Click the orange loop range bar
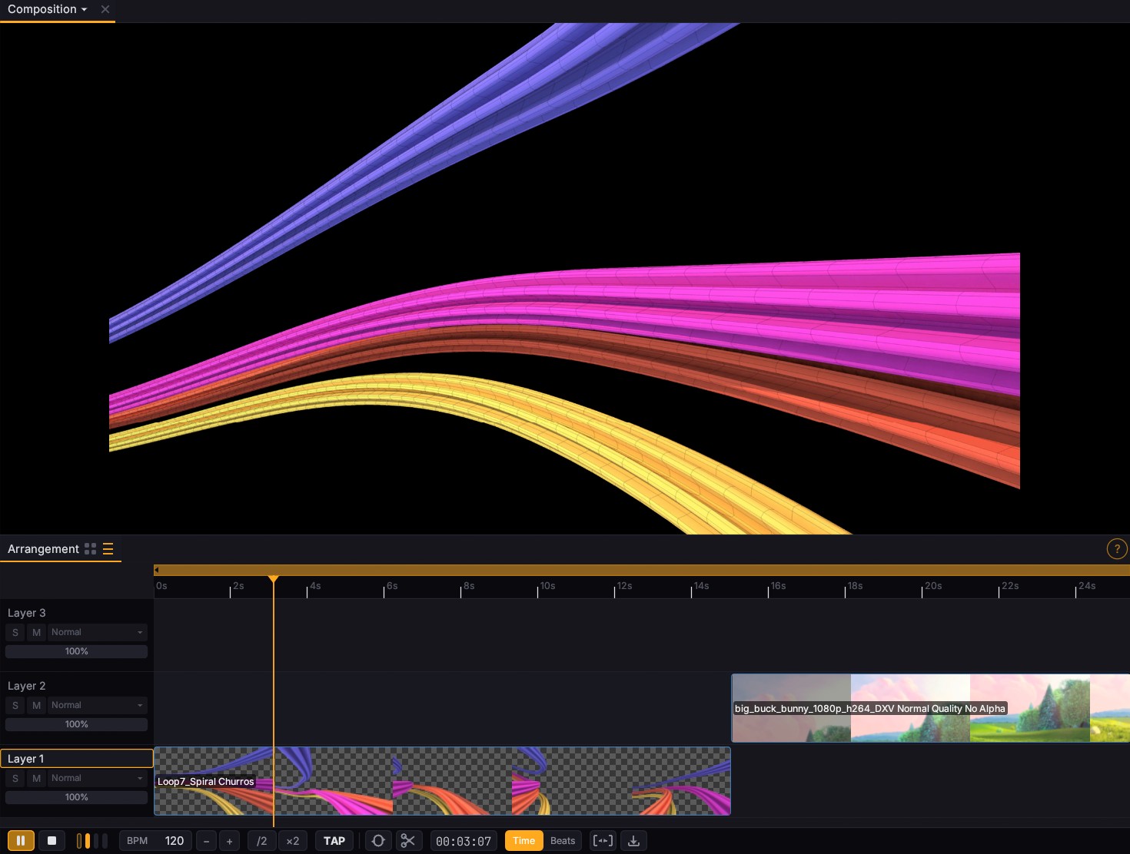The width and height of the screenshot is (1130, 854). 642,570
